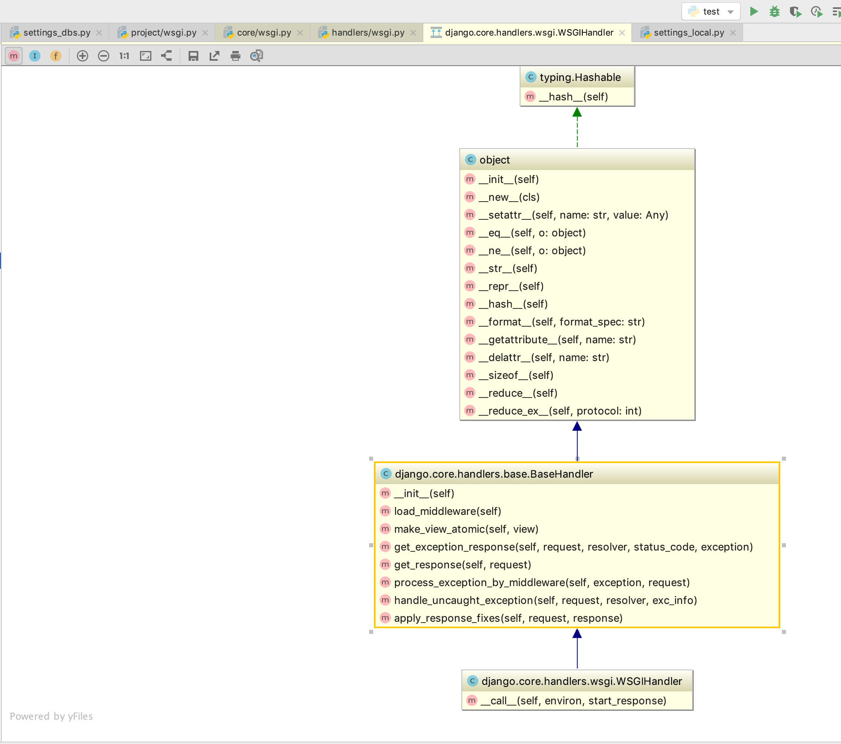Open the test run configuration dropdown

pyautogui.click(x=711, y=11)
